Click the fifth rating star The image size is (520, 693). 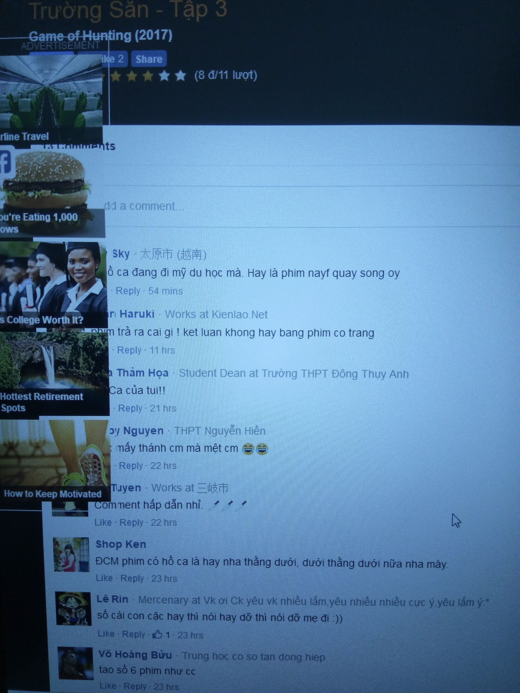click(x=180, y=76)
